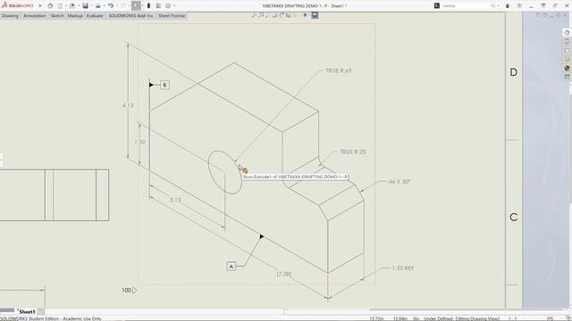Screen dimensions: 572x321
Task: Click the Open file icon
Action: click(72, 6)
